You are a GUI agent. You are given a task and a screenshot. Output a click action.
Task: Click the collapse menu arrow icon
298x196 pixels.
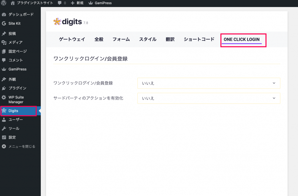(x=4, y=146)
